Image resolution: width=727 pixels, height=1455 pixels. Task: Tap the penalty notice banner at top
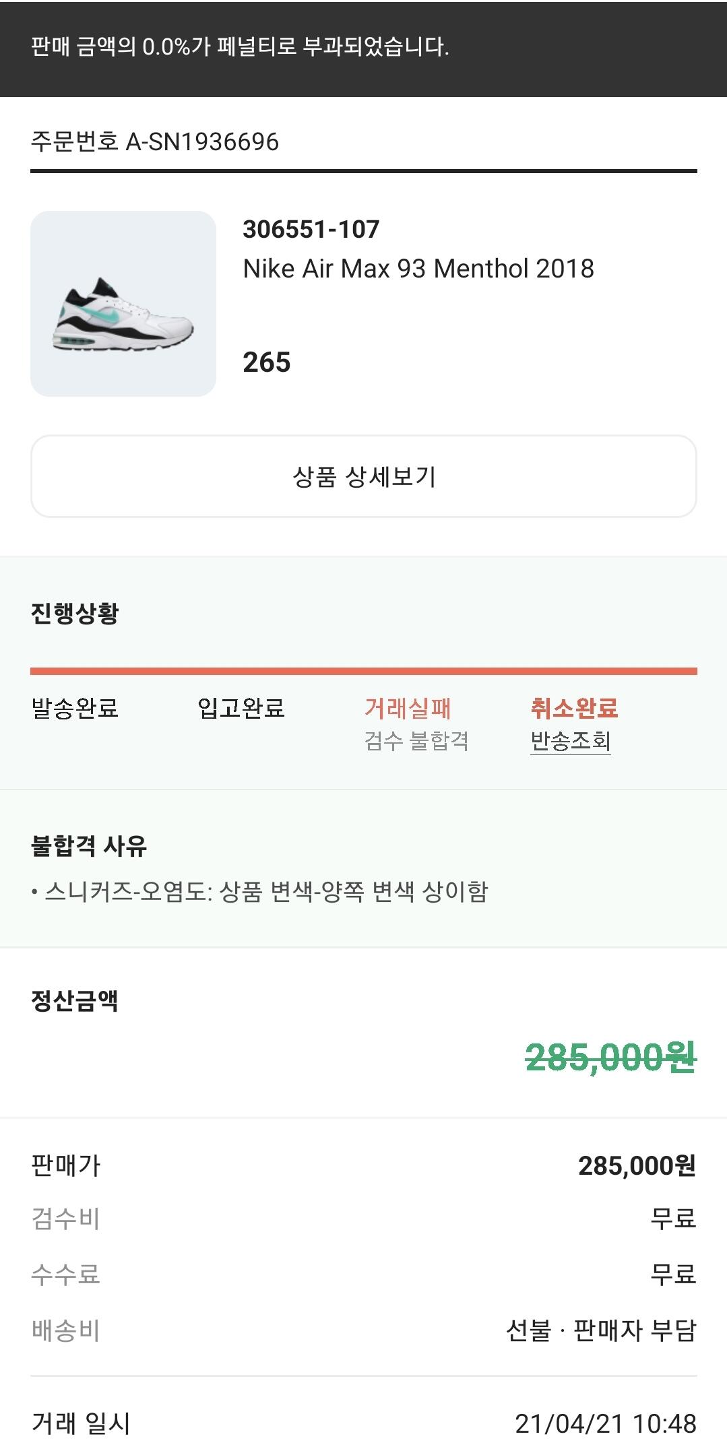coord(363,47)
